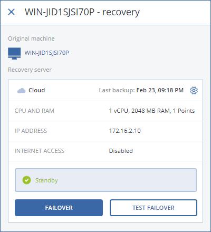Select the CPU AND RAM row
Image resolution: width=211 pixels, height=232 pixels.
click(105, 111)
